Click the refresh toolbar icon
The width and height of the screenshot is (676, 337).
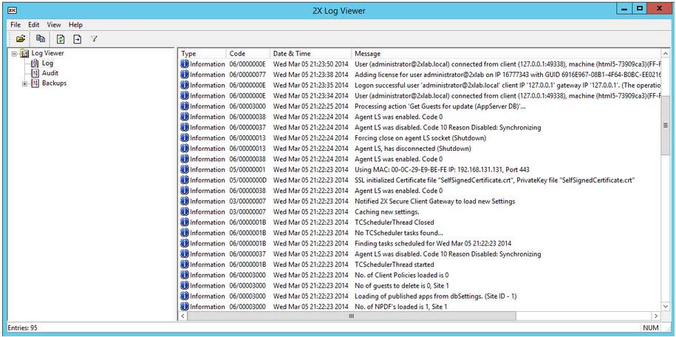61,39
